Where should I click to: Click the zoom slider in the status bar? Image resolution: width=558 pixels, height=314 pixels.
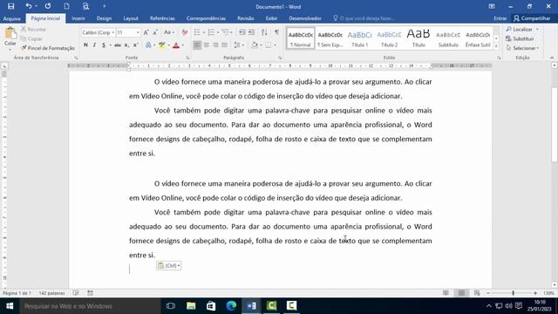pos(513,293)
